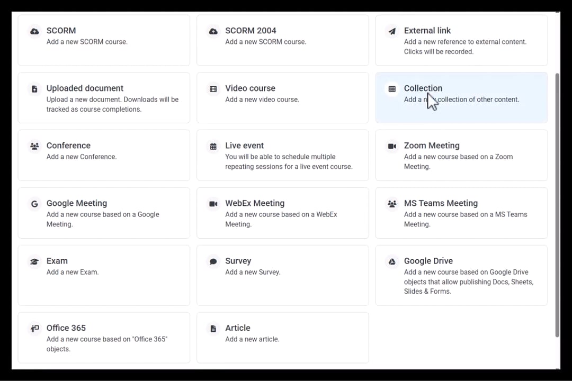Click the Survey speech bubble icon
Image resolution: width=572 pixels, height=381 pixels.
213,261
